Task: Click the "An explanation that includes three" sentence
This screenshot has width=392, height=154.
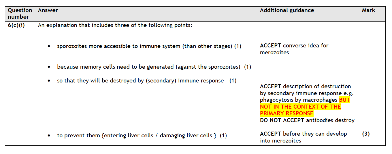Action: click(x=115, y=25)
